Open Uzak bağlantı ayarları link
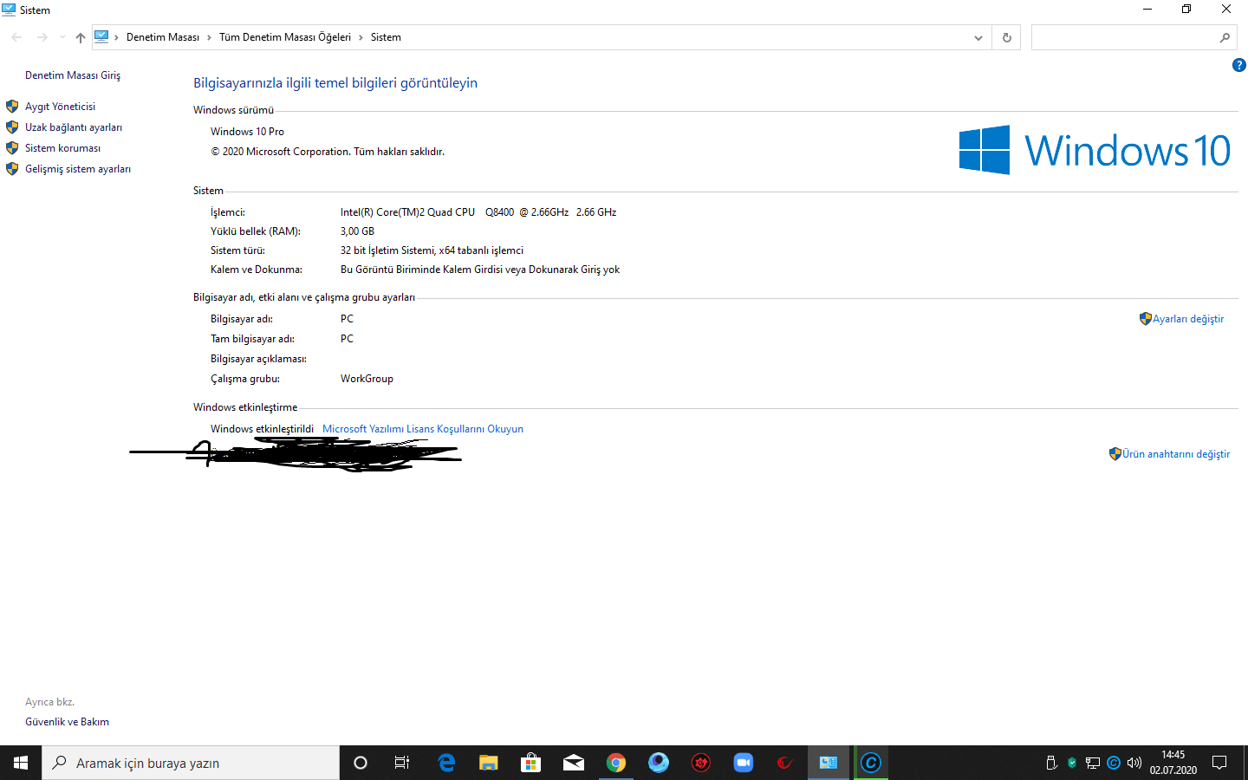The height and width of the screenshot is (780, 1248). (74, 127)
